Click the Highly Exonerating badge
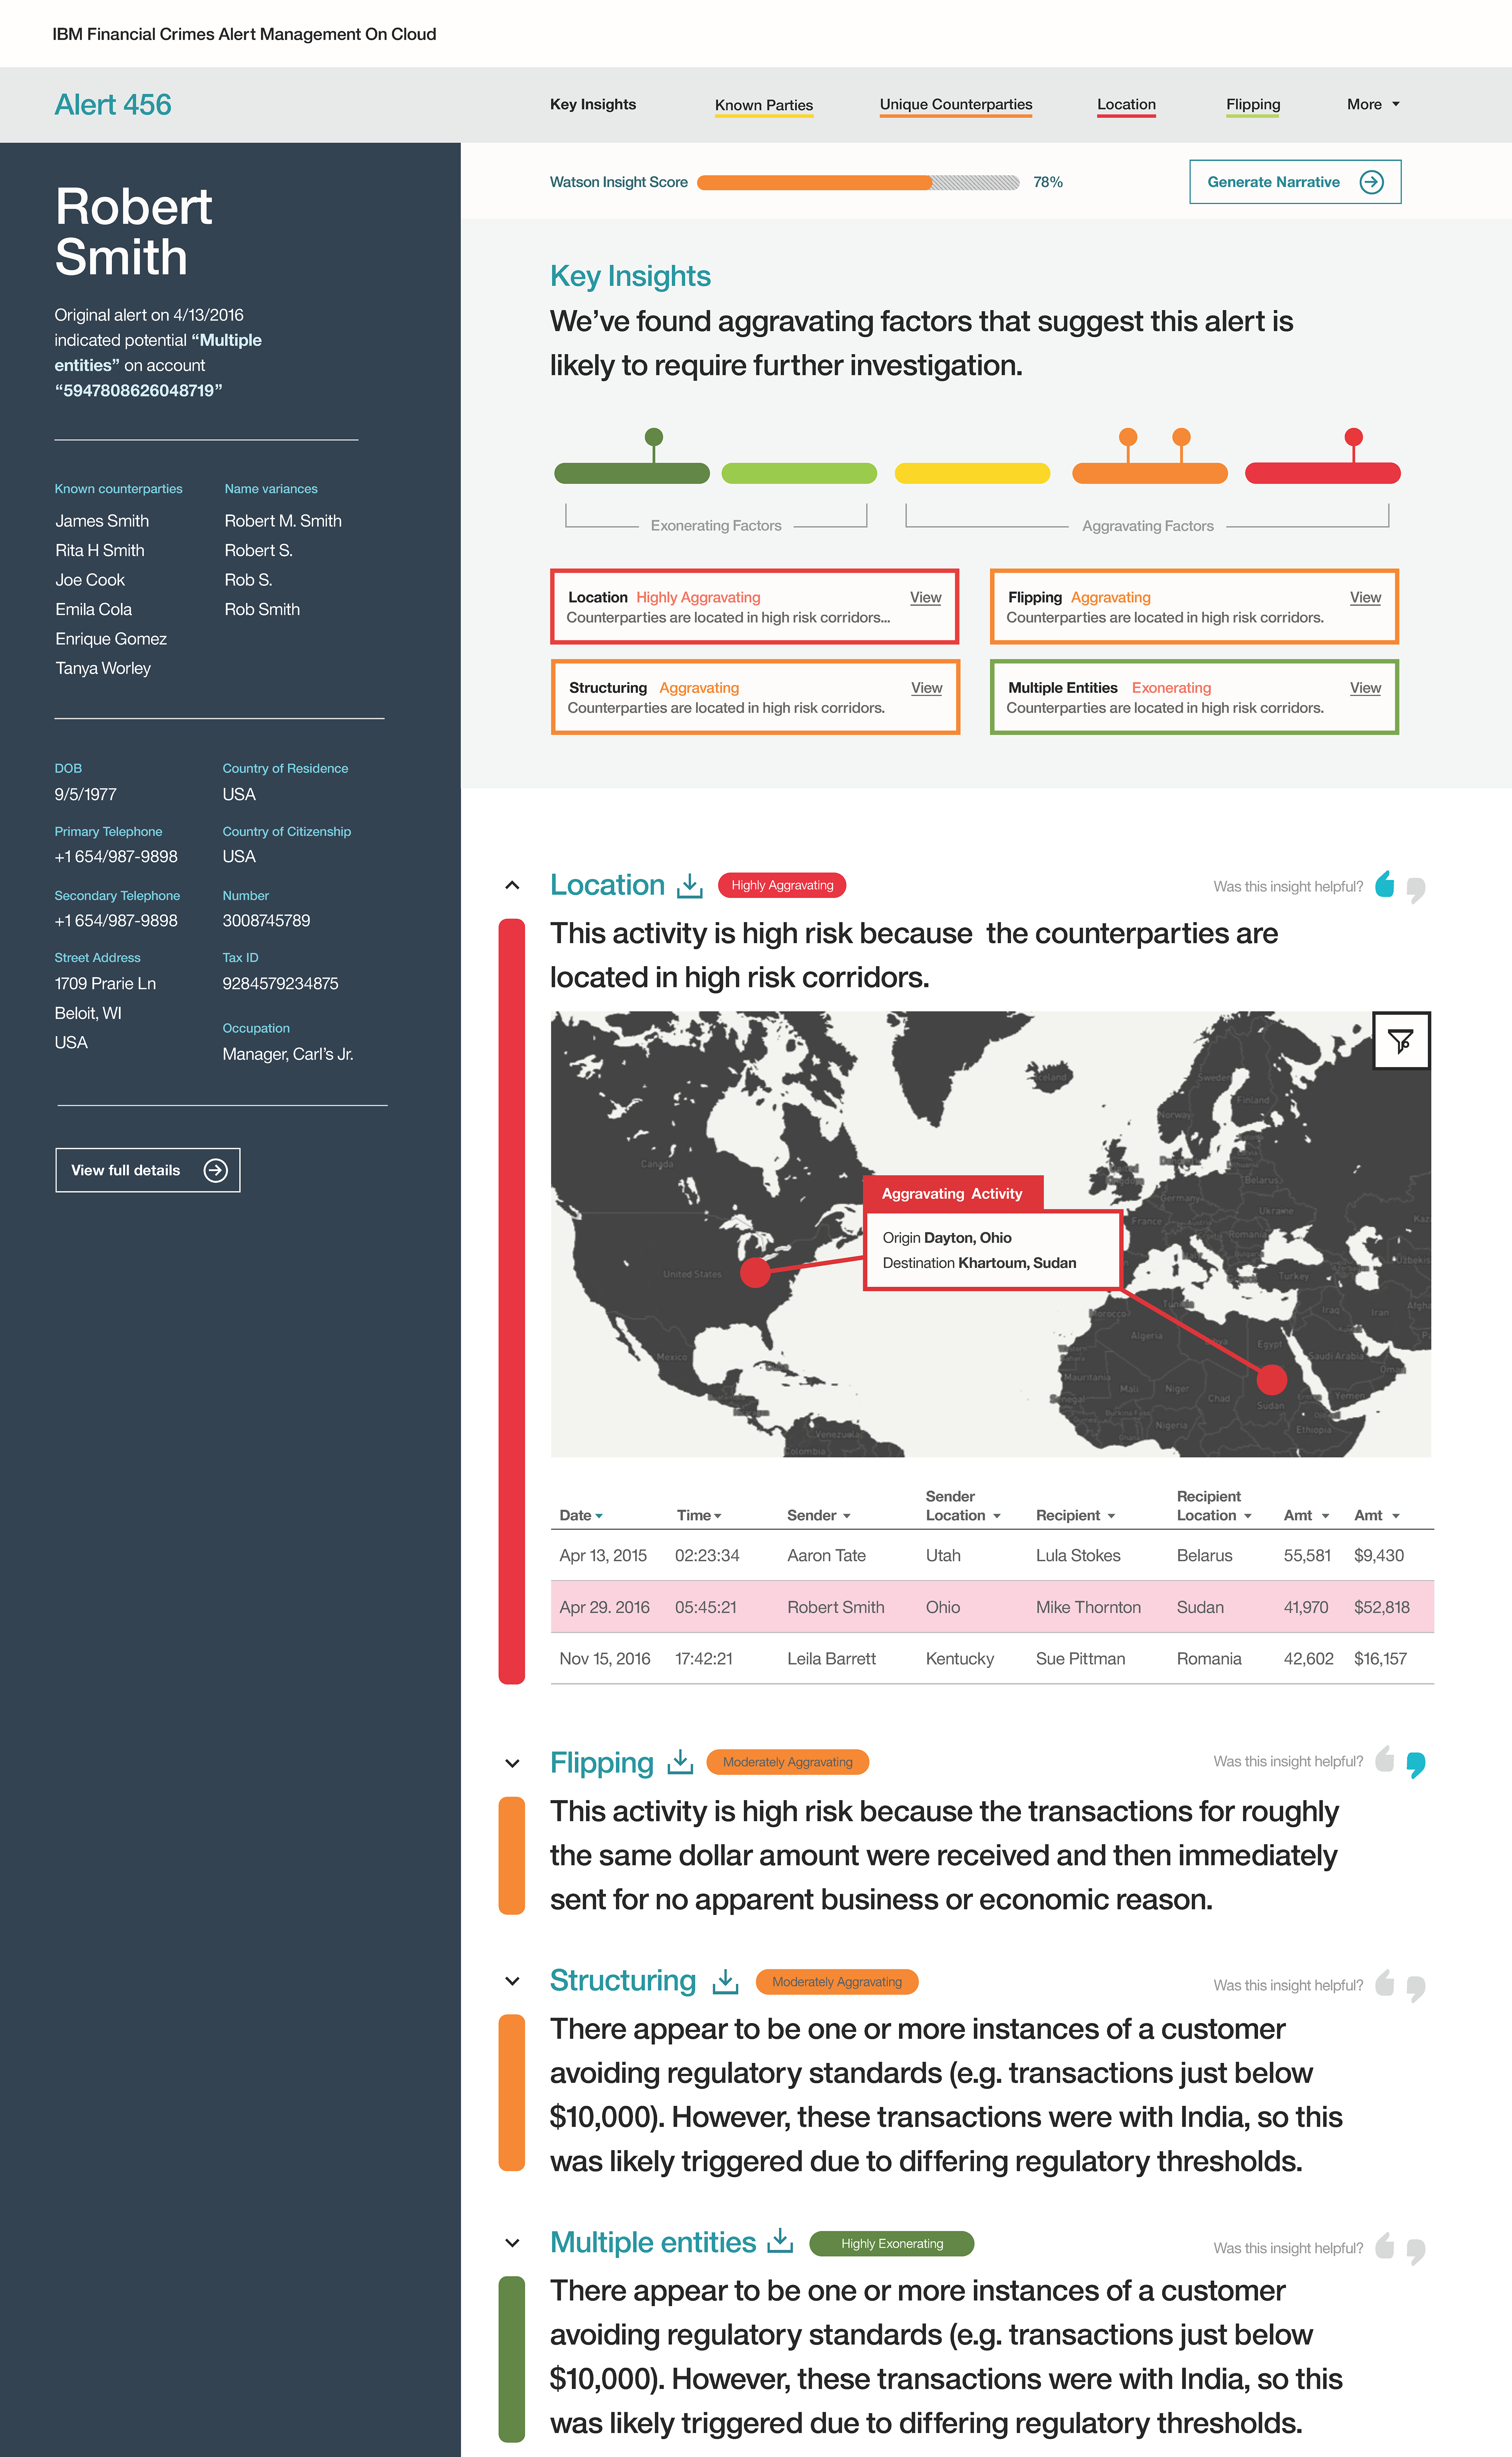The image size is (1512, 2457). [x=892, y=2243]
